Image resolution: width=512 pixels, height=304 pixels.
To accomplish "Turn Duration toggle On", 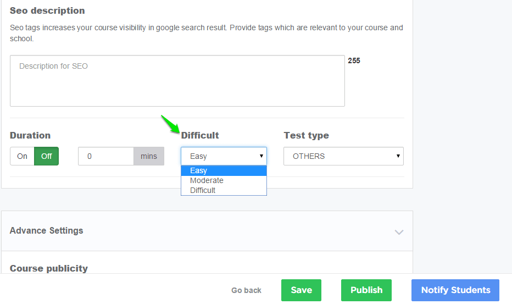I will 22,156.
